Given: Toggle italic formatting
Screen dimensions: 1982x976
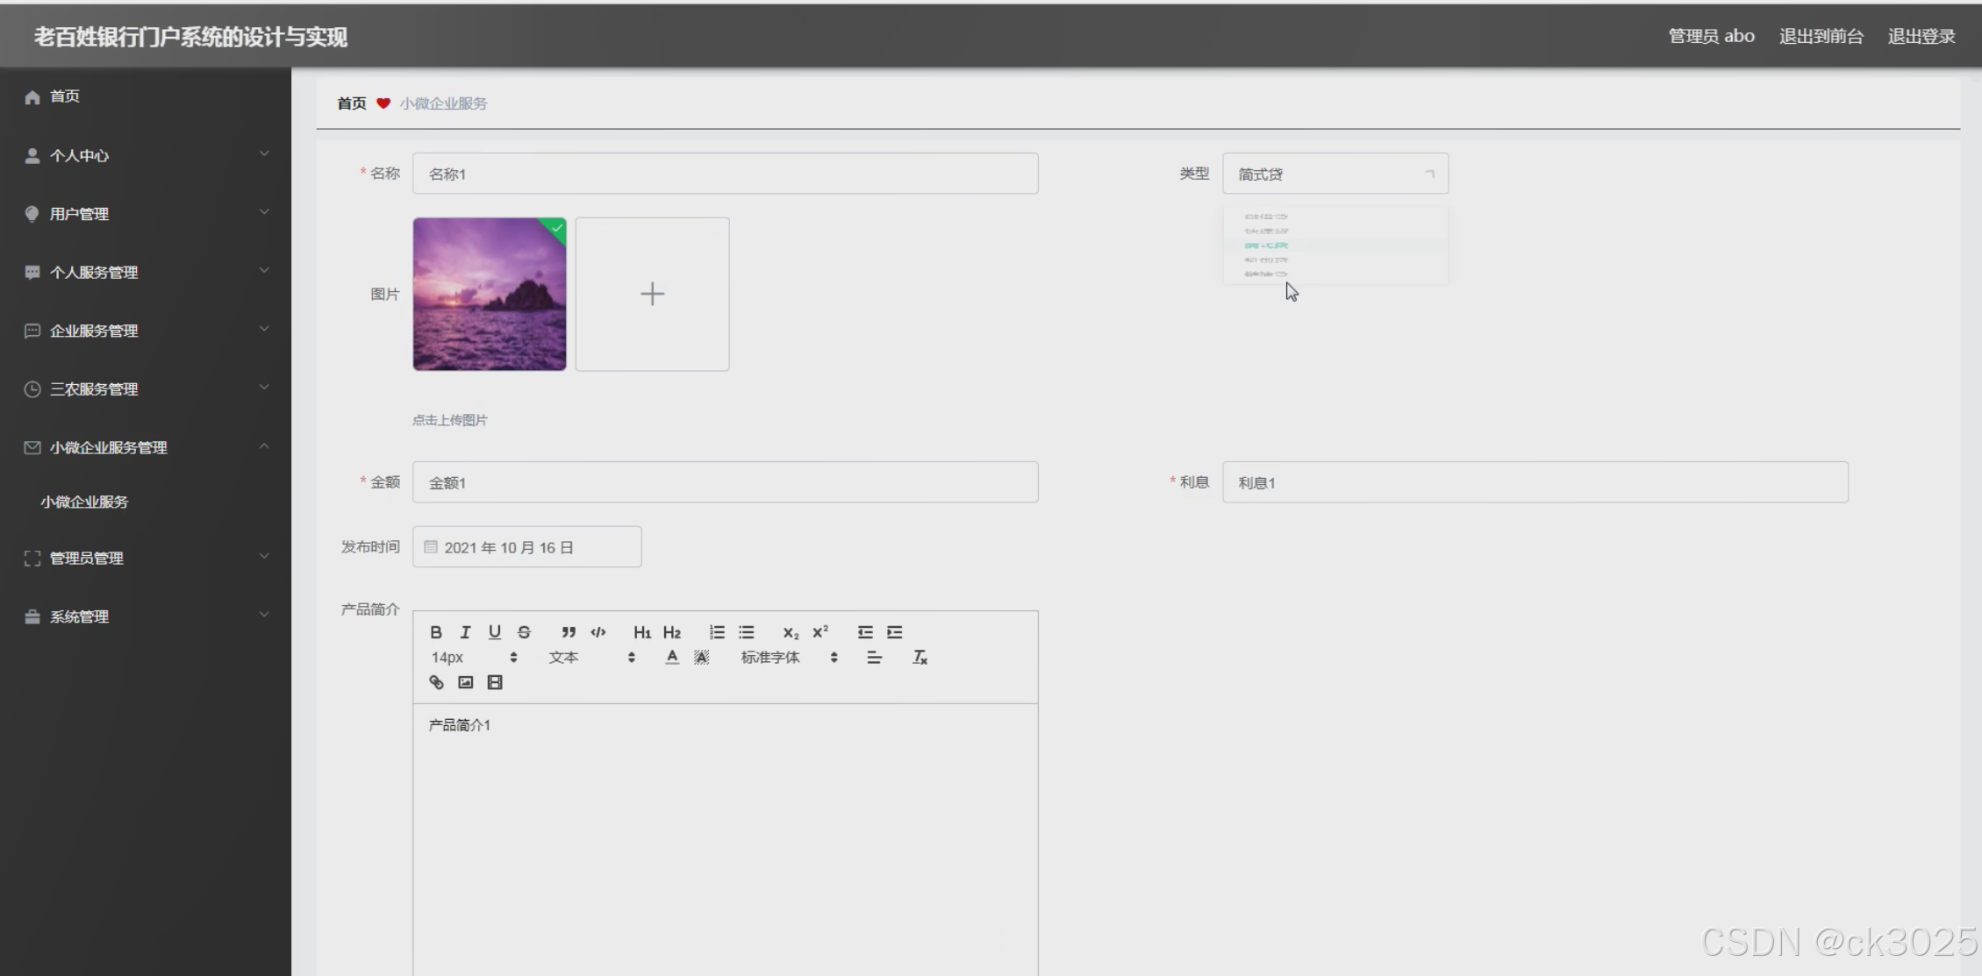Looking at the screenshot, I should point(466,632).
